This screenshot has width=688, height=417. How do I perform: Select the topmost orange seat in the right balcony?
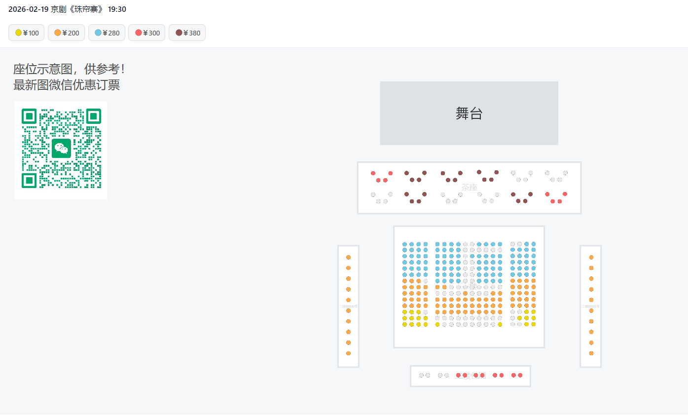point(591,257)
